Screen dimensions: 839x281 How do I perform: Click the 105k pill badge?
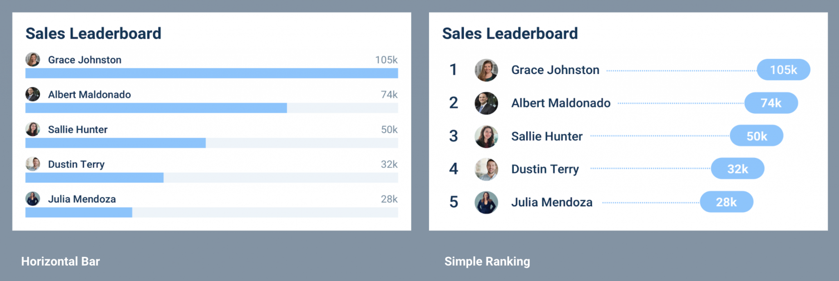(x=783, y=70)
